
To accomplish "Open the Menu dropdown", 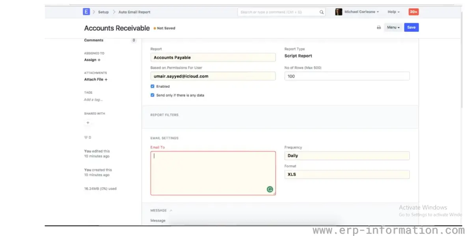I will (393, 28).
